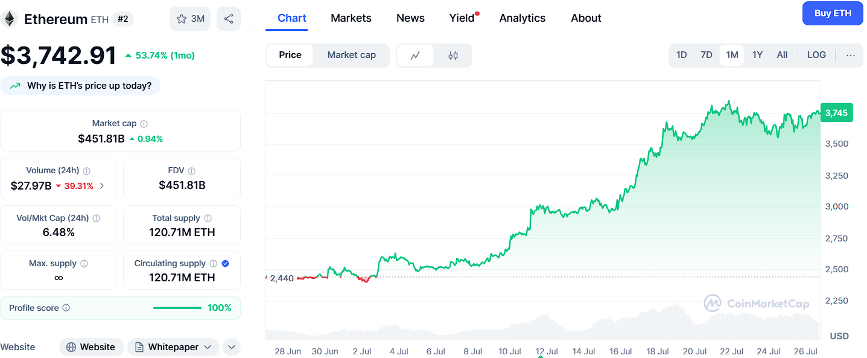The width and height of the screenshot is (867, 358).
Task: Click the 18 Jul date label on x-axis
Action: point(658,351)
